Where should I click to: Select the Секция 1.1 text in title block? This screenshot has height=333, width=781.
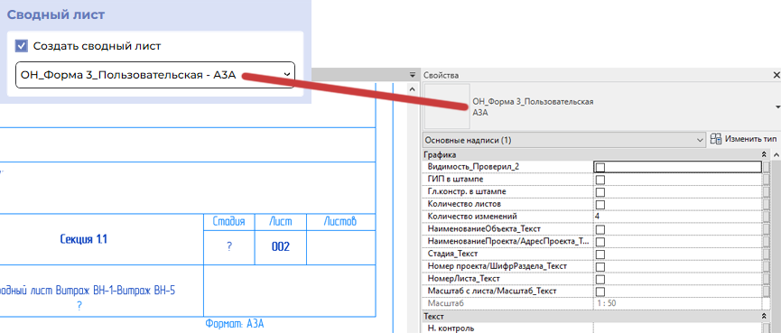[x=84, y=239]
